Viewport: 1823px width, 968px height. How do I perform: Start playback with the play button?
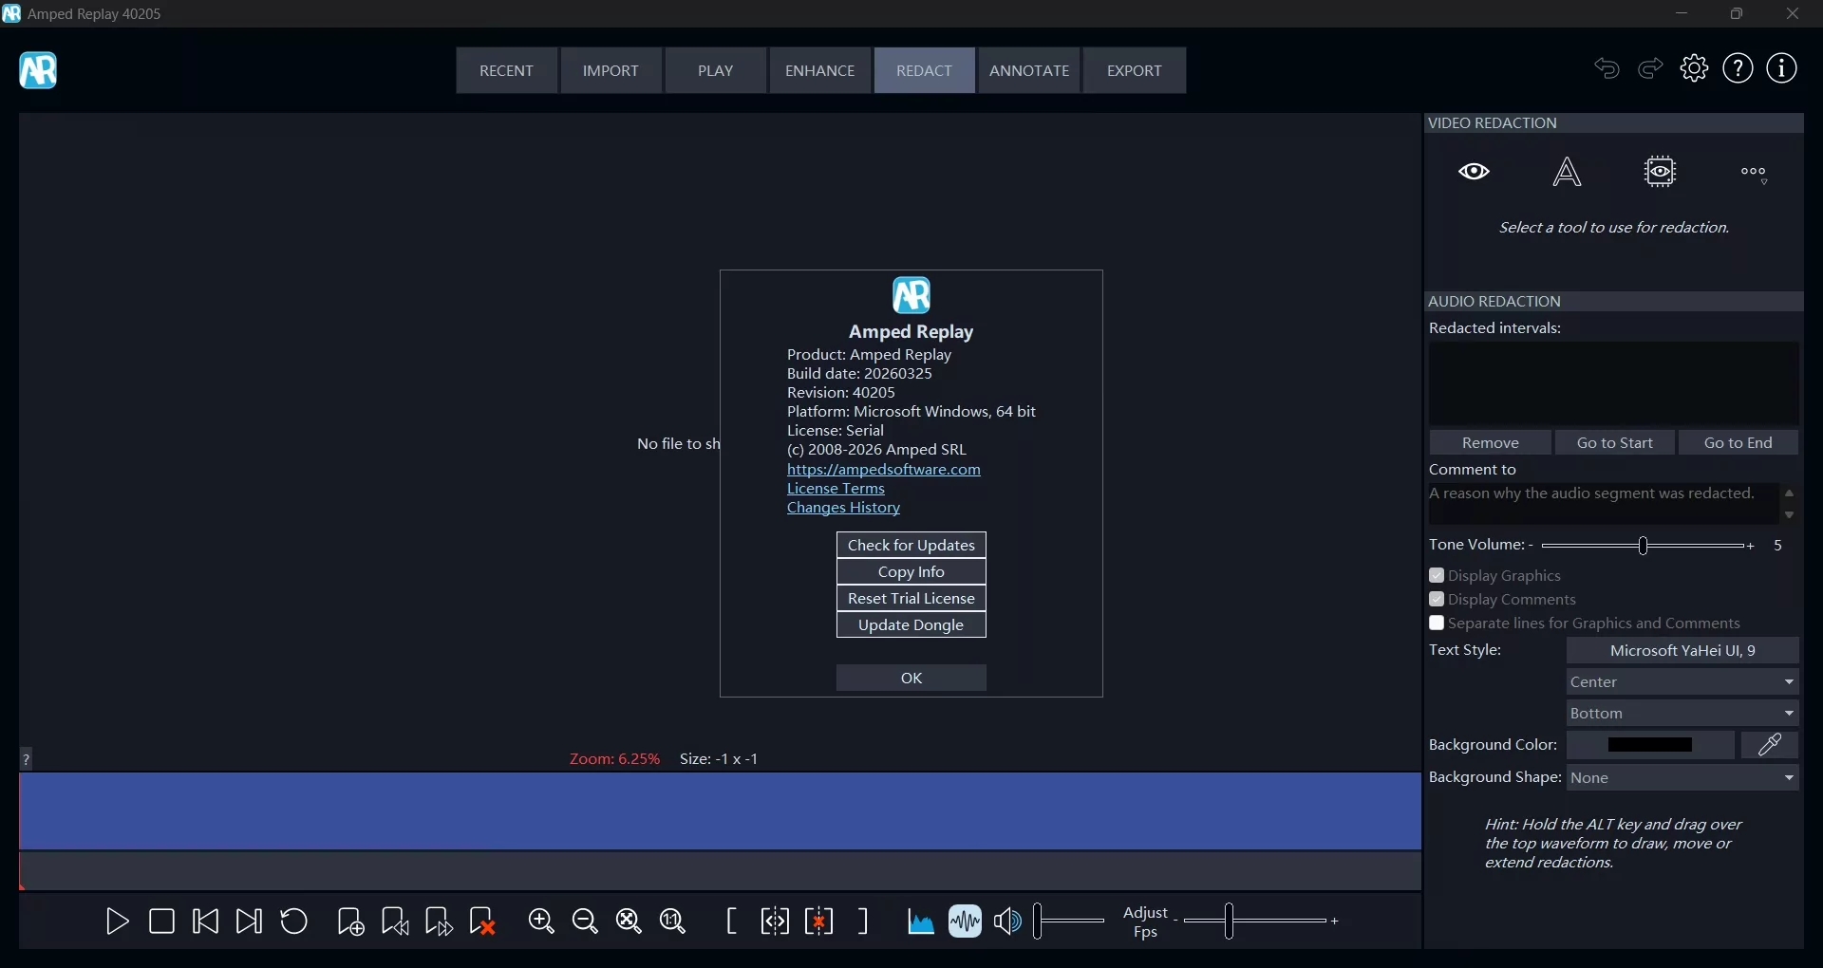pyautogui.click(x=118, y=921)
